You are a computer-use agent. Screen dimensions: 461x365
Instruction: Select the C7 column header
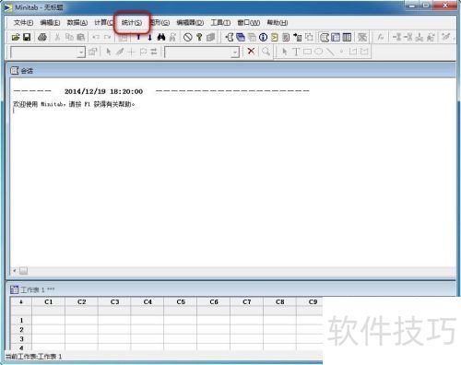click(x=247, y=302)
